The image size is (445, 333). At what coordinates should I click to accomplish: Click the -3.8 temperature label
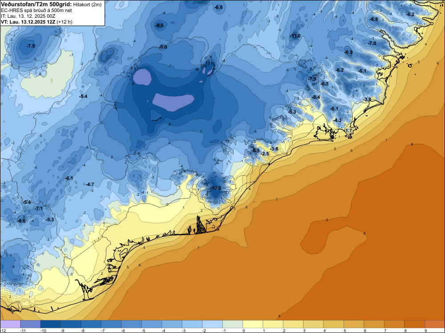(x=367, y=99)
